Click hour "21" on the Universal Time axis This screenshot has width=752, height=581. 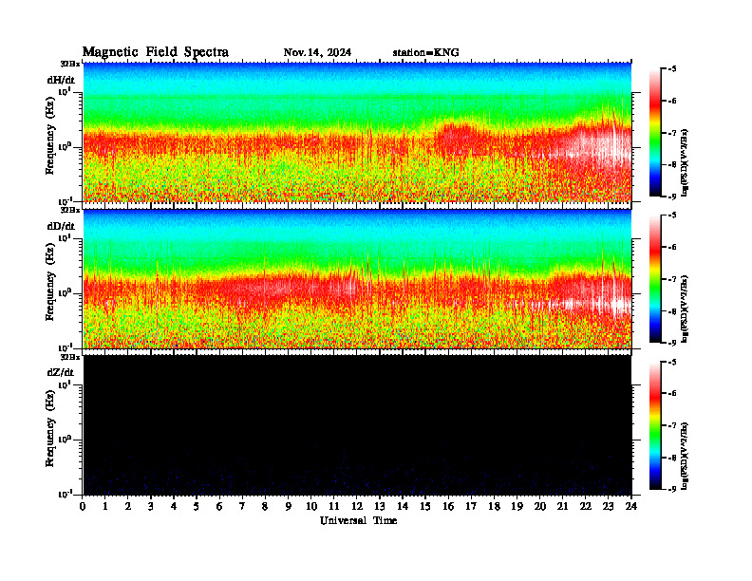click(x=562, y=506)
